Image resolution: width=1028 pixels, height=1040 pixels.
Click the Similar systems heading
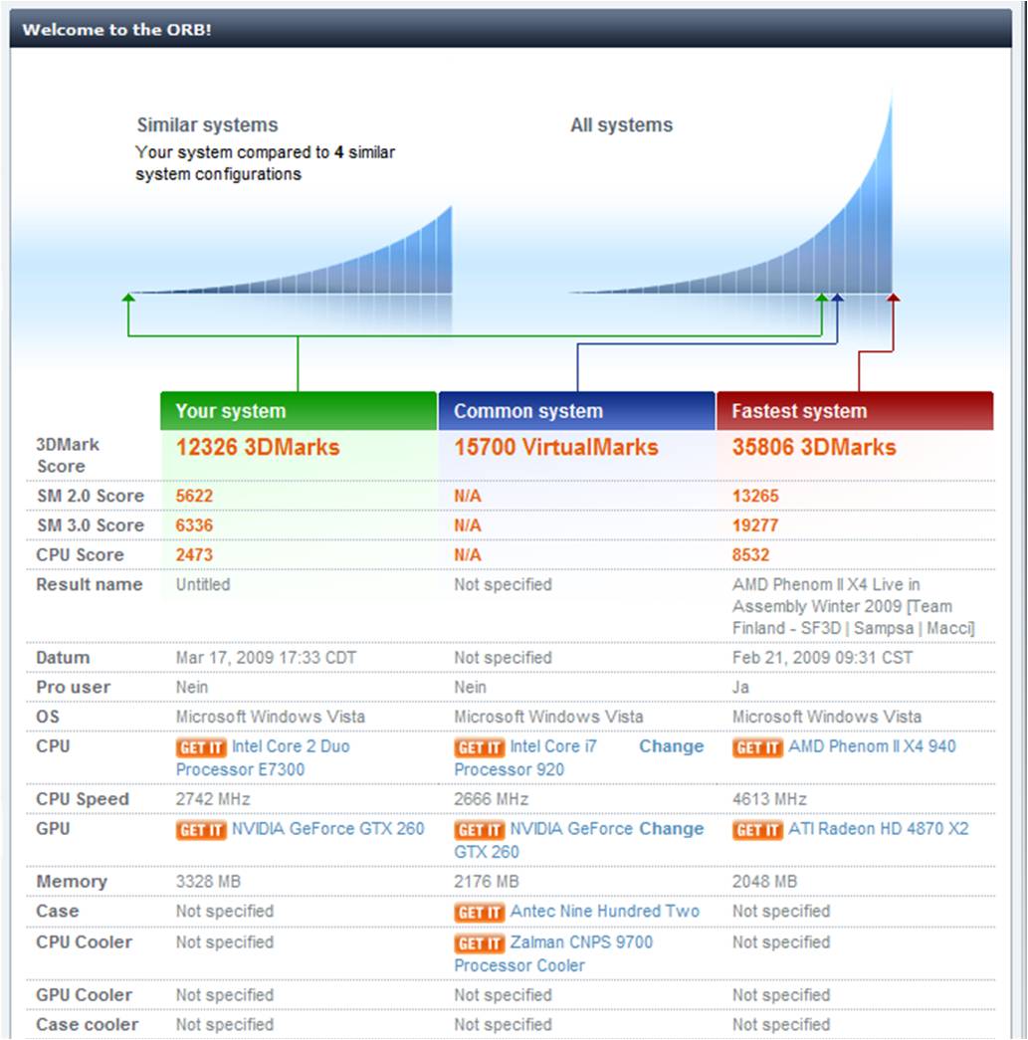(208, 124)
